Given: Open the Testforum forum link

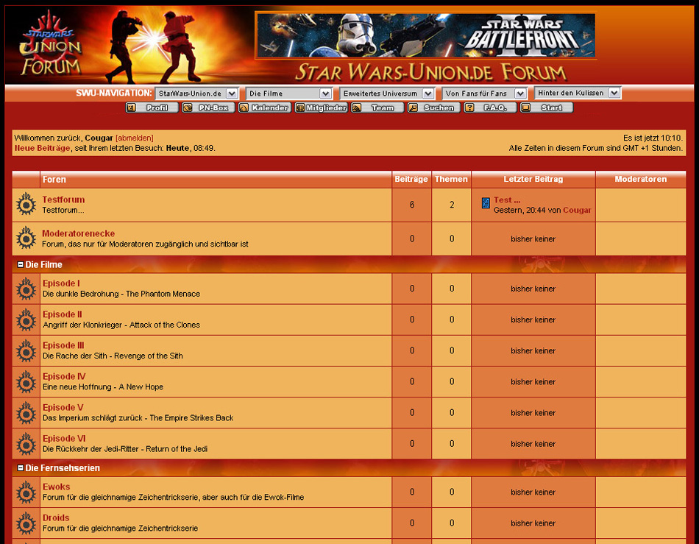Looking at the screenshot, I should click(x=63, y=199).
